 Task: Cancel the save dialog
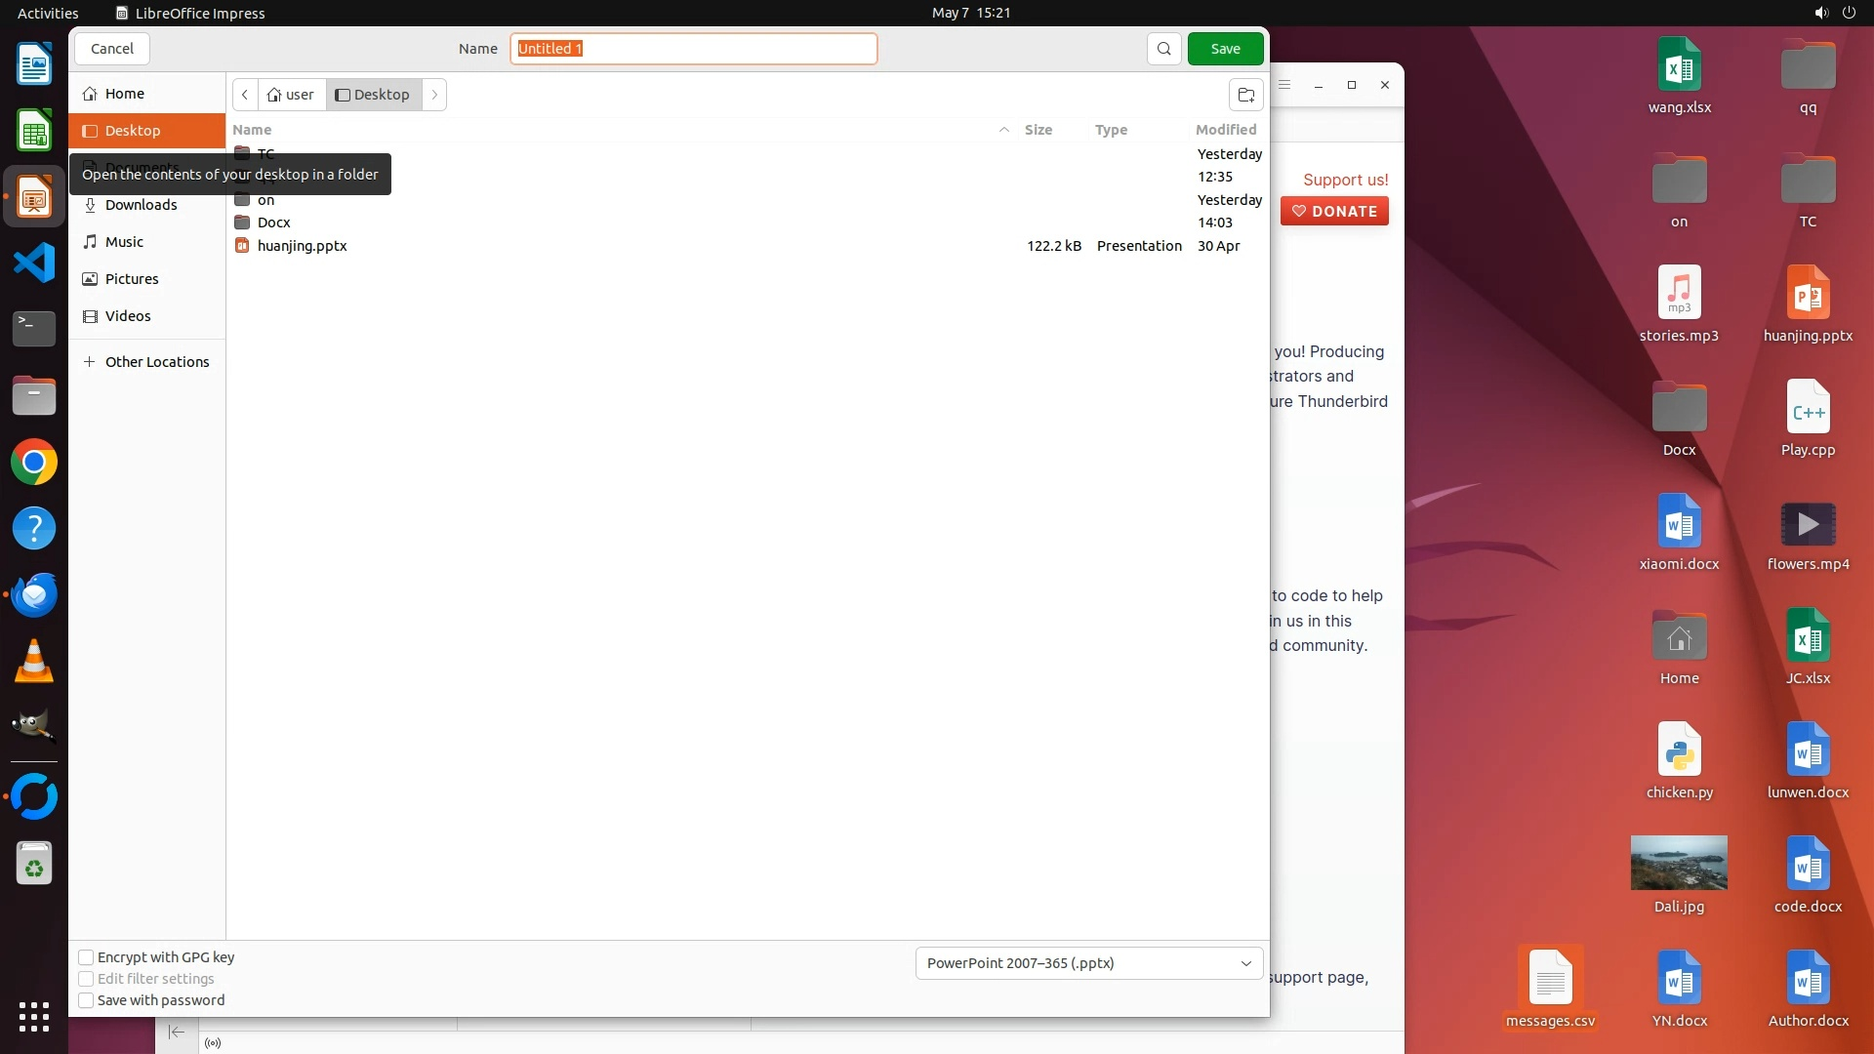pyautogui.click(x=112, y=49)
